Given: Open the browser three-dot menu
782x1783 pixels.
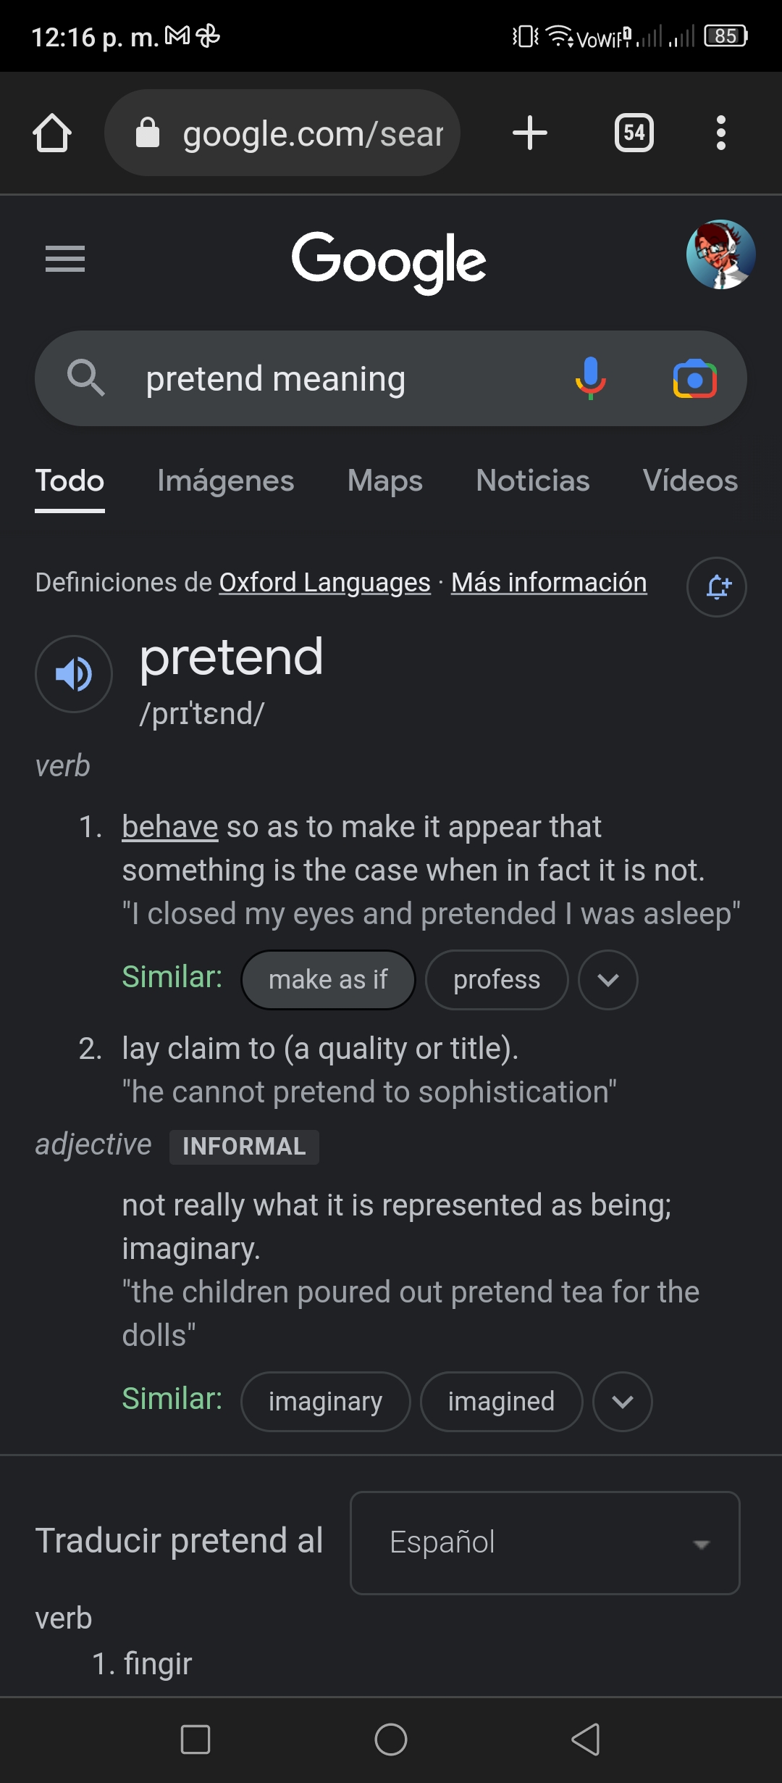Looking at the screenshot, I should (720, 133).
